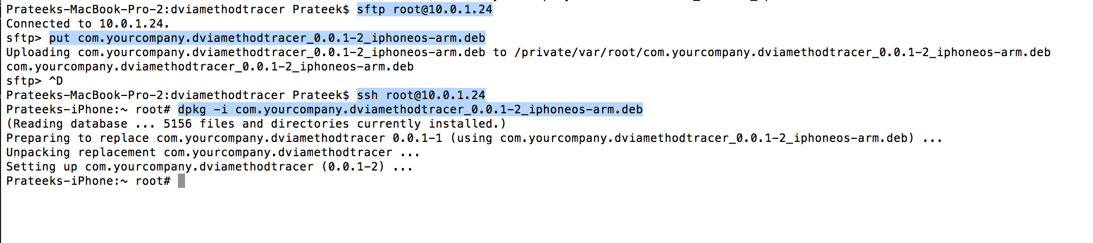This screenshot has width=1093, height=243.
Task: Click the '^D' text after sftp prompt
Action: [56, 81]
